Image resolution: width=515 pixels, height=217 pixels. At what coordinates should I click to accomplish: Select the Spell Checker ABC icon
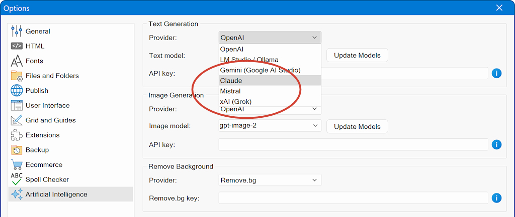(17, 179)
